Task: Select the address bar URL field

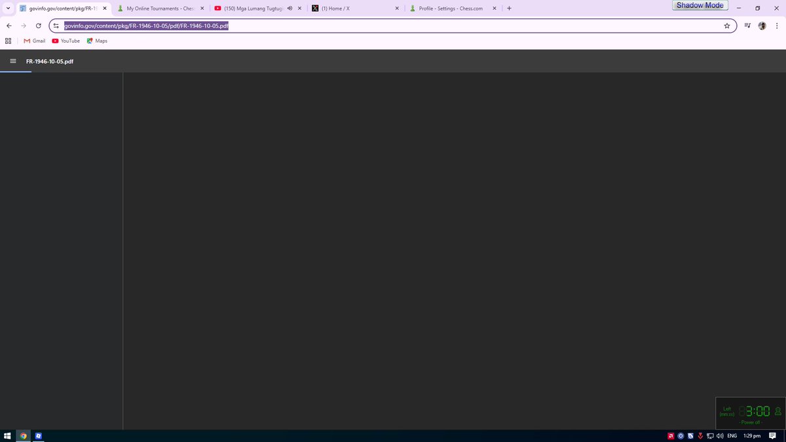Action: pyautogui.click(x=392, y=26)
